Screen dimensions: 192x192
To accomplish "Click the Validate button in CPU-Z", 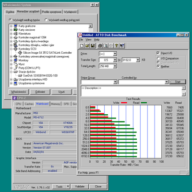I will point(80,186).
